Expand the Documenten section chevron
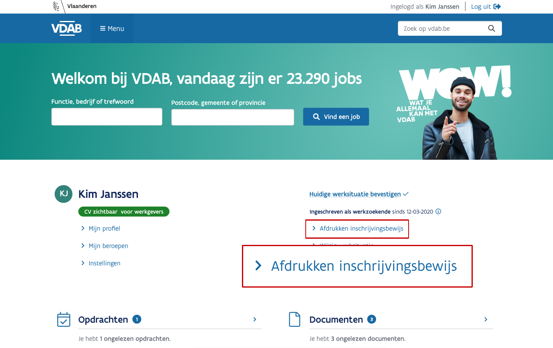 tap(486, 319)
